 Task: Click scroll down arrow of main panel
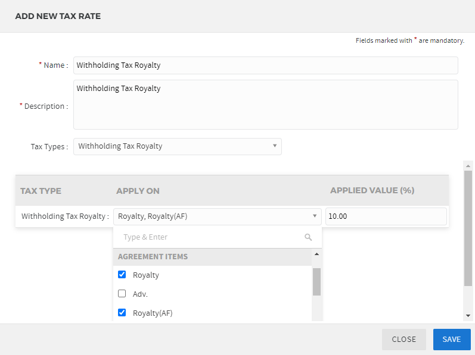tap(468, 315)
